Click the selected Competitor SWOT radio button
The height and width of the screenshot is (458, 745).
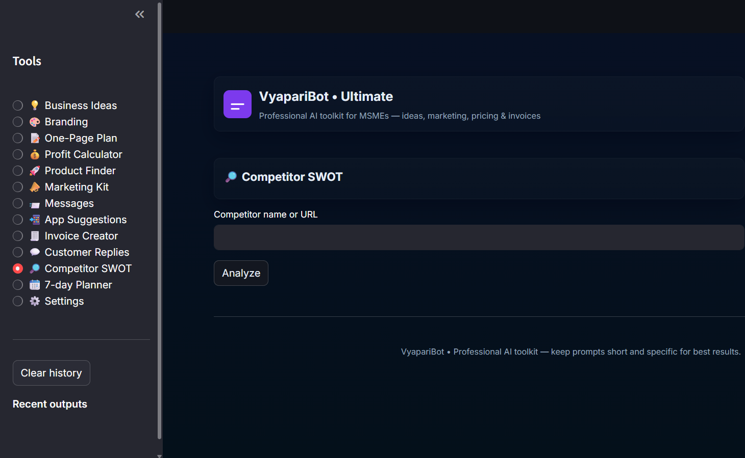point(18,268)
